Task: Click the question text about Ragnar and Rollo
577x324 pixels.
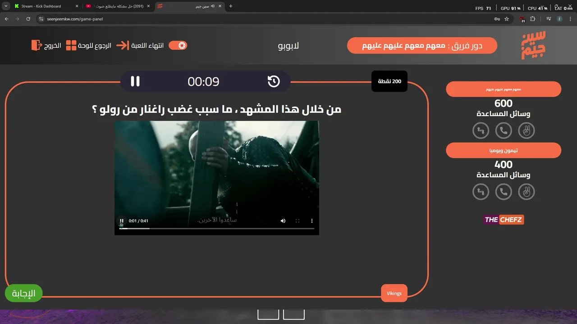Action: [x=217, y=109]
